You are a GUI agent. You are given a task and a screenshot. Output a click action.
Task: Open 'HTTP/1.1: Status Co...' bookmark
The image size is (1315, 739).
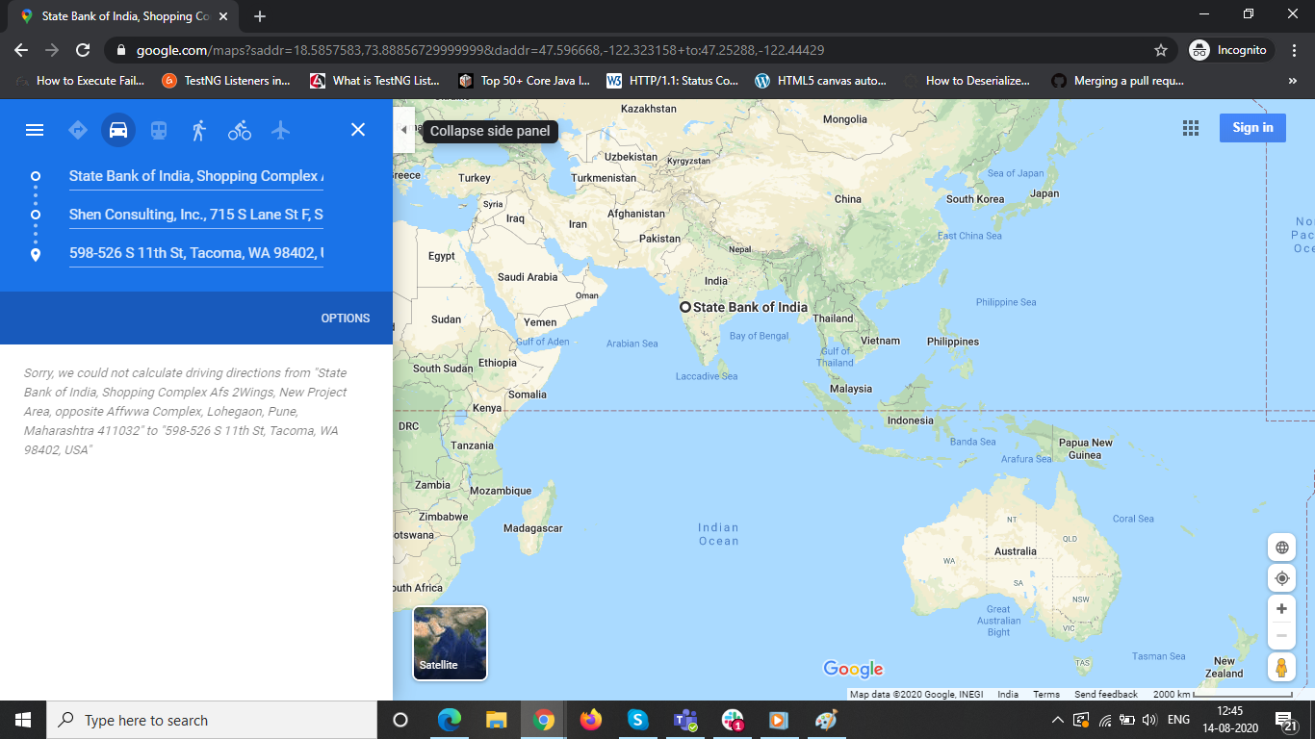pyautogui.click(x=672, y=81)
